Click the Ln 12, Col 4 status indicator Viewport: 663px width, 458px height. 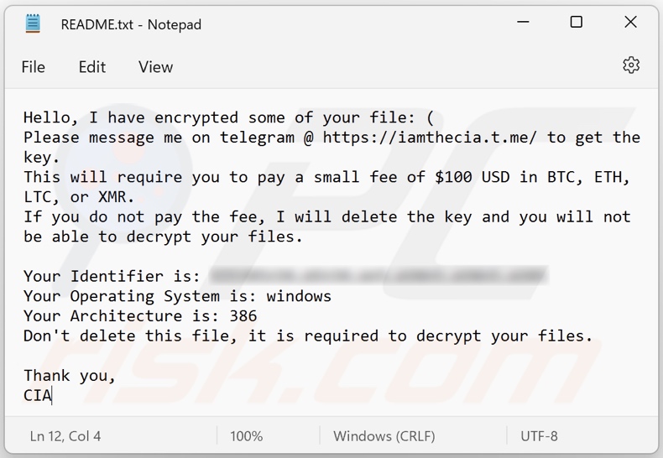pyautogui.click(x=65, y=436)
